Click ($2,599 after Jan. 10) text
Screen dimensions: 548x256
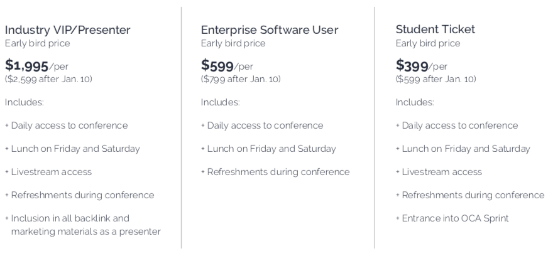point(48,79)
